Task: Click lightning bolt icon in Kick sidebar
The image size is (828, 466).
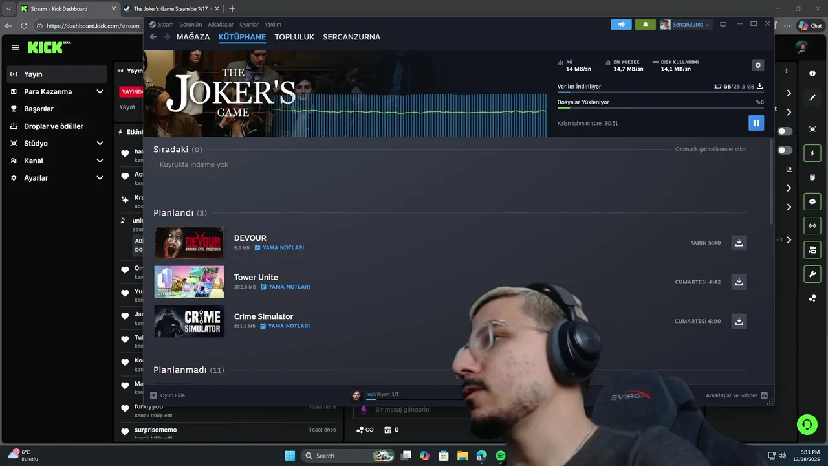Action: click(812, 153)
